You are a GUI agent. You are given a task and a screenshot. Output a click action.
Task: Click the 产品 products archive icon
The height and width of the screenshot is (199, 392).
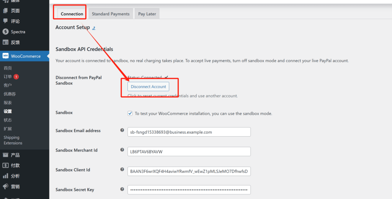[x=5, y=155]
